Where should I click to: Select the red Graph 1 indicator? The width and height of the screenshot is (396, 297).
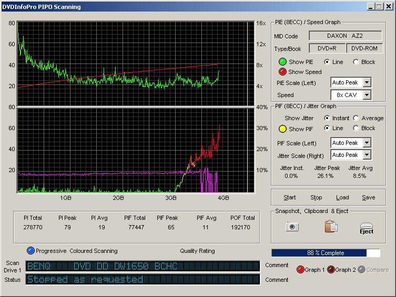tap(300, 270)
